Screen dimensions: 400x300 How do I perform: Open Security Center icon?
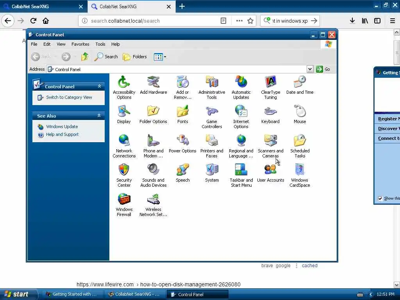coord(124,175)
